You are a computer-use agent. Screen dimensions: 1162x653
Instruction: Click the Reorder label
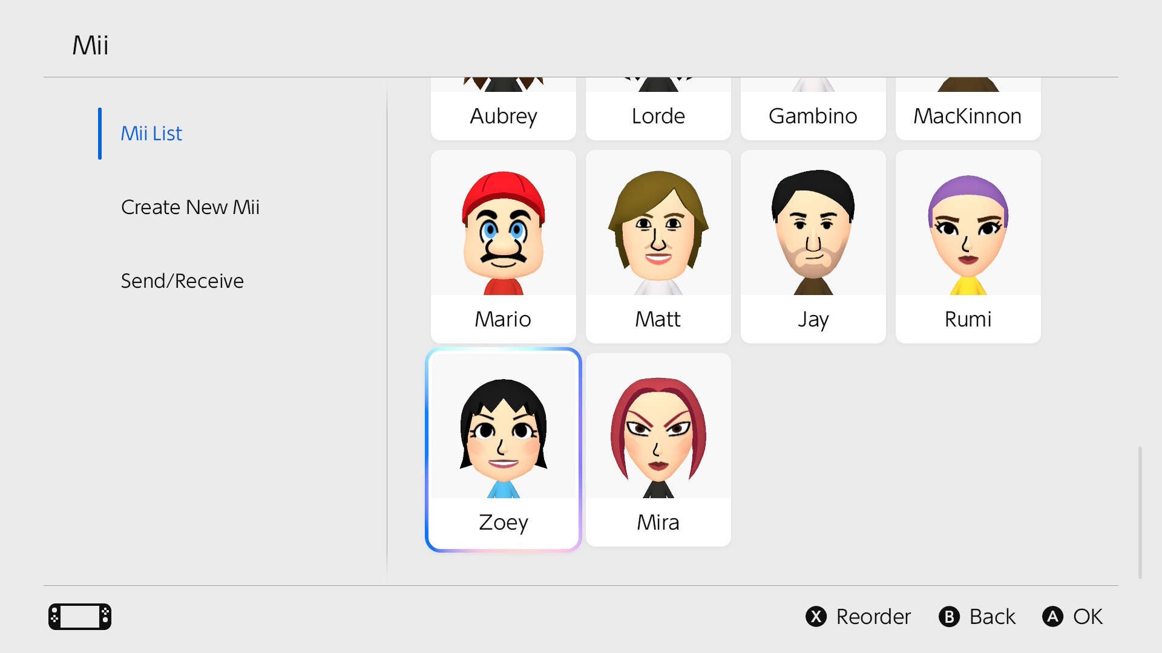coord(873,617)
